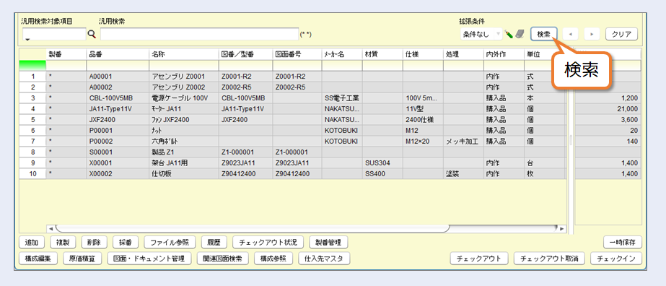Viewport: 666px width, 286px height.
Task: Click the green pencil edit-condition icon
Action: pos(509,34)
